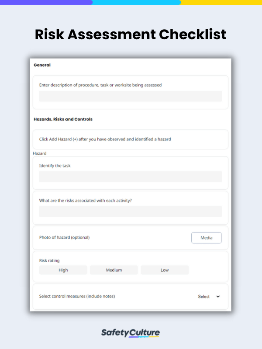The image size is (262, 349).
Task: Open the Media uploader for hazard photo
Action: (x=206, y=238)
